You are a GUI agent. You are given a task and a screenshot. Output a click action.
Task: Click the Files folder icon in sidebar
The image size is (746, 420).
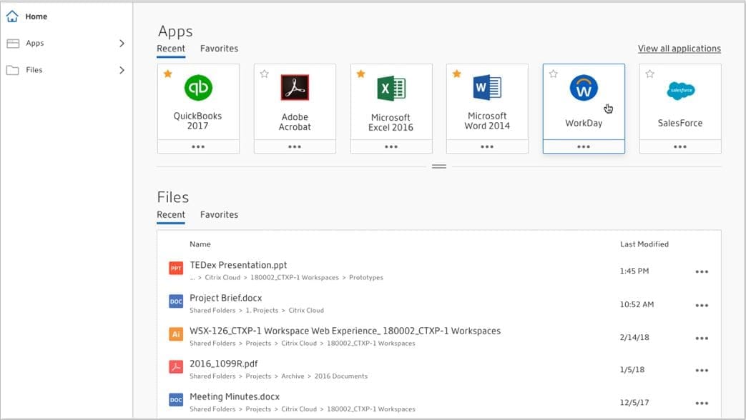12,70
